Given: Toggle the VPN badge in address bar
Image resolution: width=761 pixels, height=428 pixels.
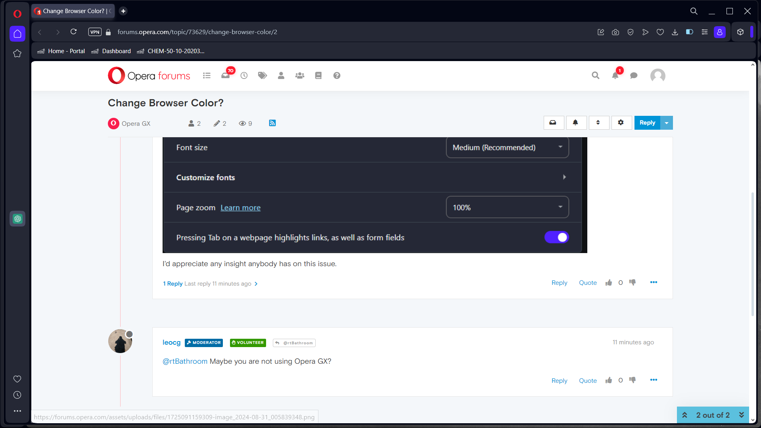Looking at the screenshot, I should (x=95, y=32).
